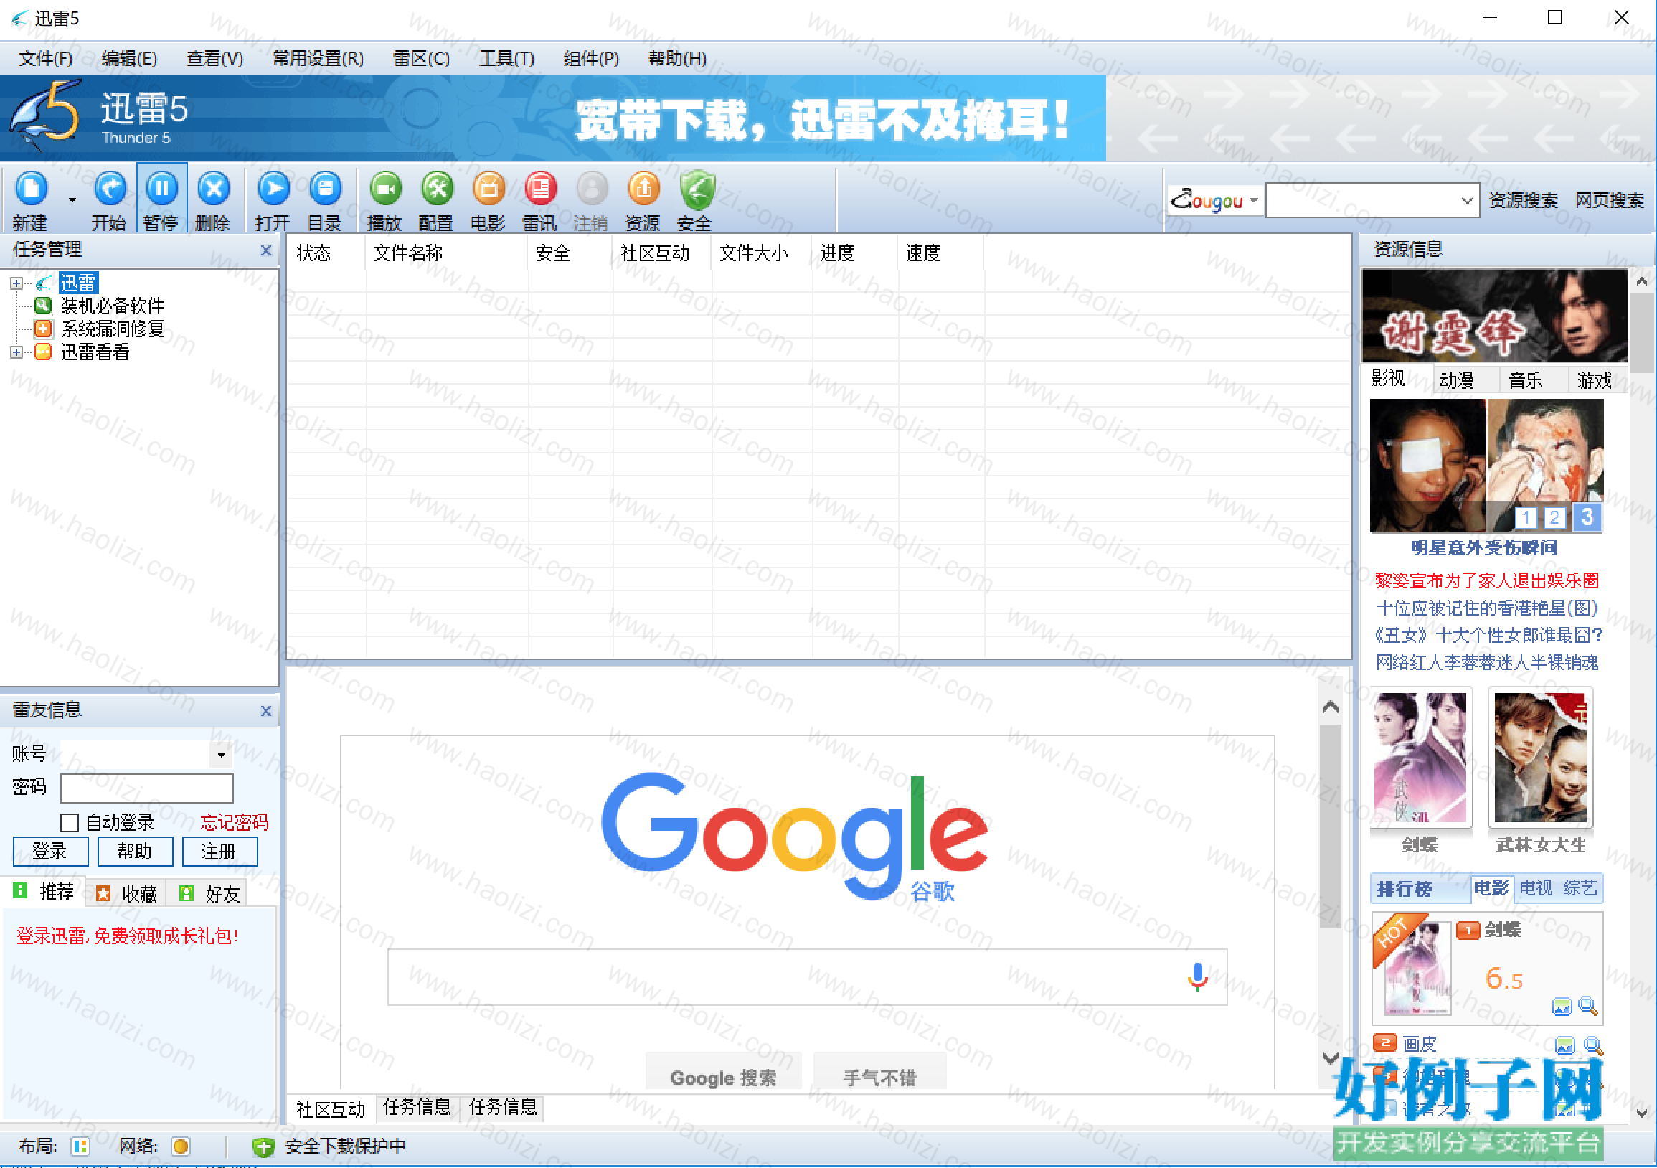Click the 删除 delete icon

click(x=214, y=189)
